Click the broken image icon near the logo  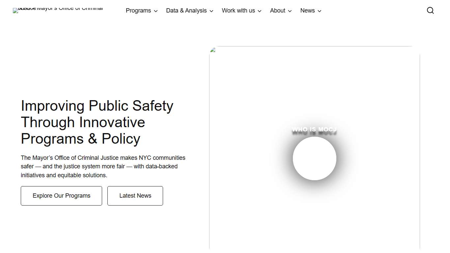(15, 10)
